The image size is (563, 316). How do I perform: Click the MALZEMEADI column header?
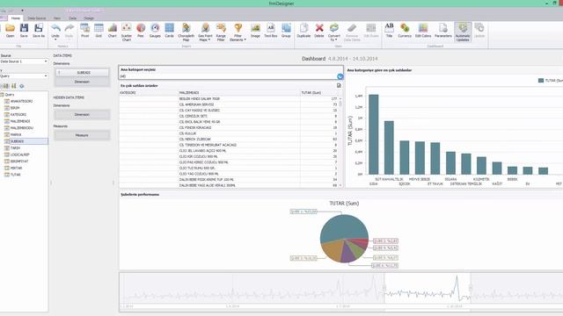point(239,93)
